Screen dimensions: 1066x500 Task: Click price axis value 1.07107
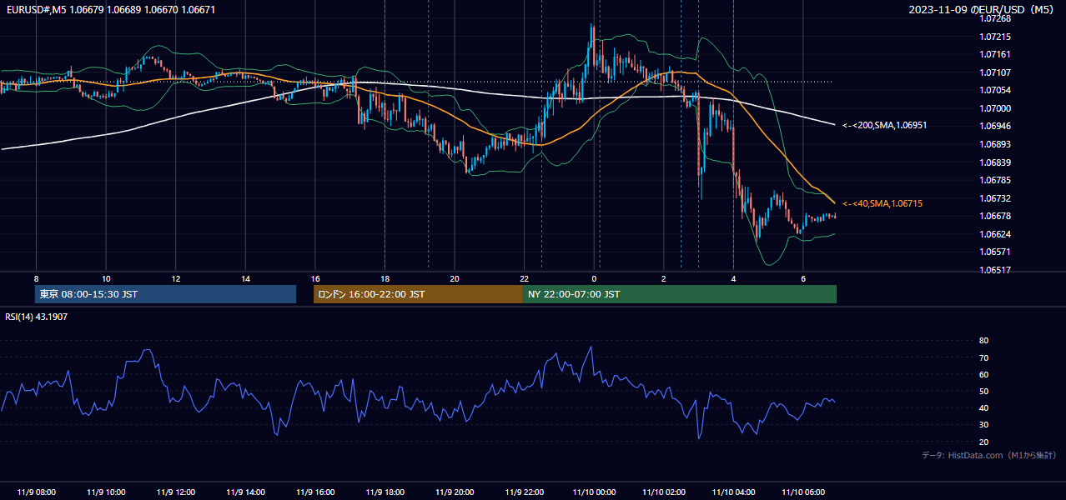(996, 72)
